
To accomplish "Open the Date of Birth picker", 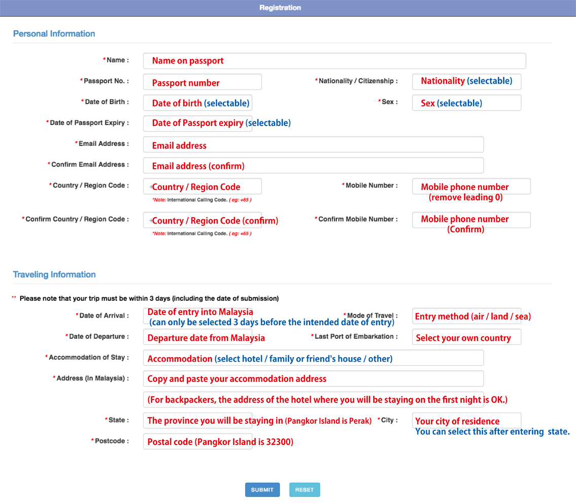I will [197, 103].
